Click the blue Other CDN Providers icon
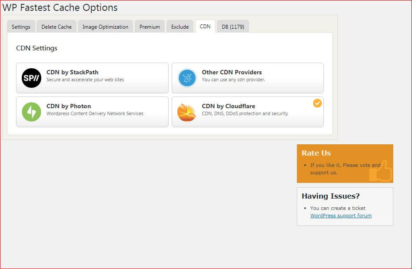Viewport: 412px width, 269px height. tap(187, 78)
